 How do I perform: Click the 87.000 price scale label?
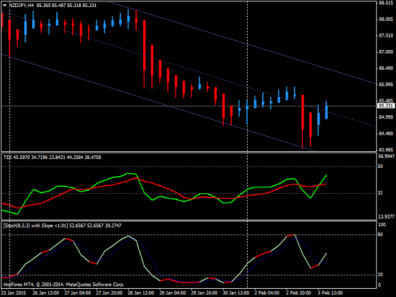tap(386, 52)
